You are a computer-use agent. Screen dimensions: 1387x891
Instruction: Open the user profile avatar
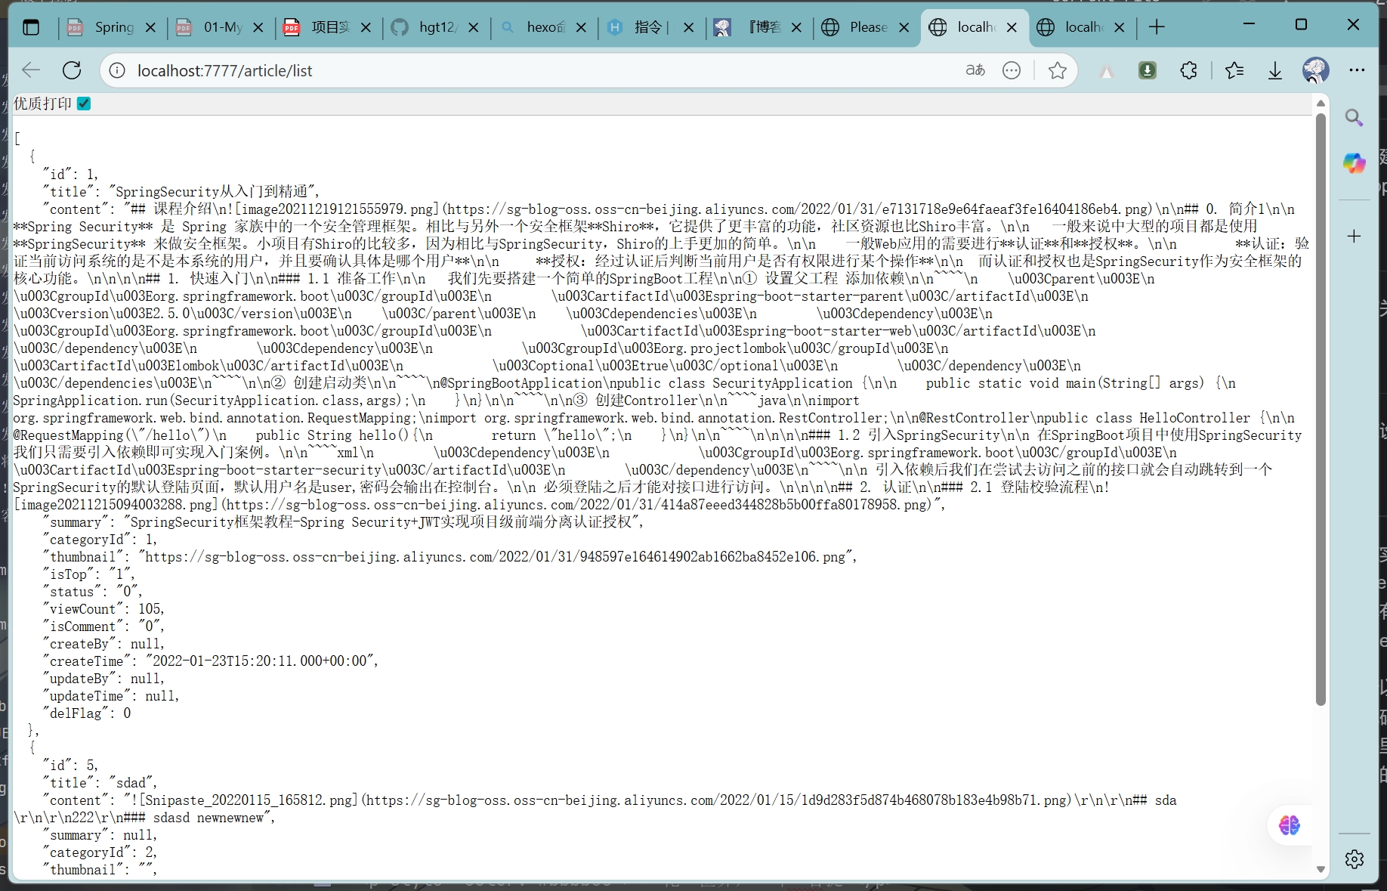[x=1315, y=70]
